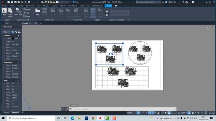Click the Insert View tool
216x121 pixels.
[18, 12]
